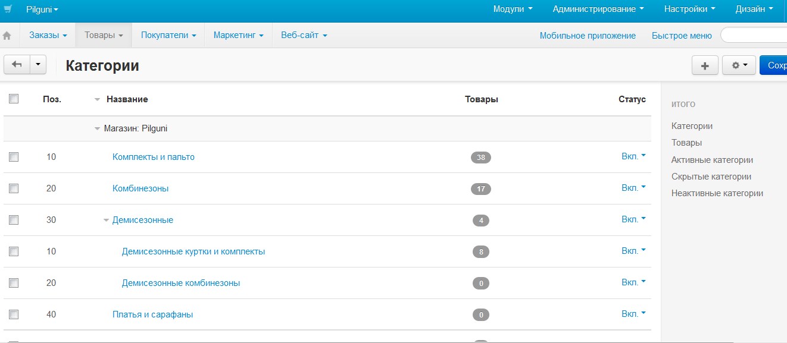Screen dimensions: 787x343
Task: Check the box for Комплекты и пальто
Action: (x=14, y=157)
